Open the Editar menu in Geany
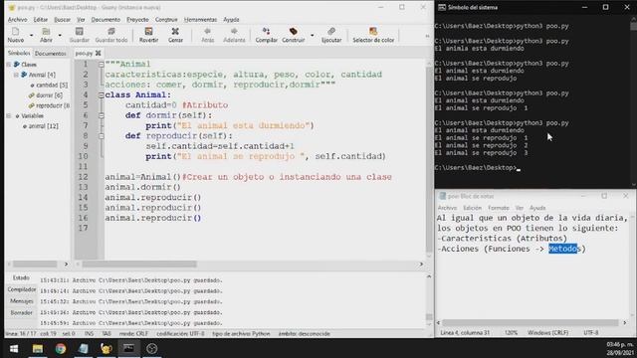This screenshot has width=637, height=358. point(40,20)
